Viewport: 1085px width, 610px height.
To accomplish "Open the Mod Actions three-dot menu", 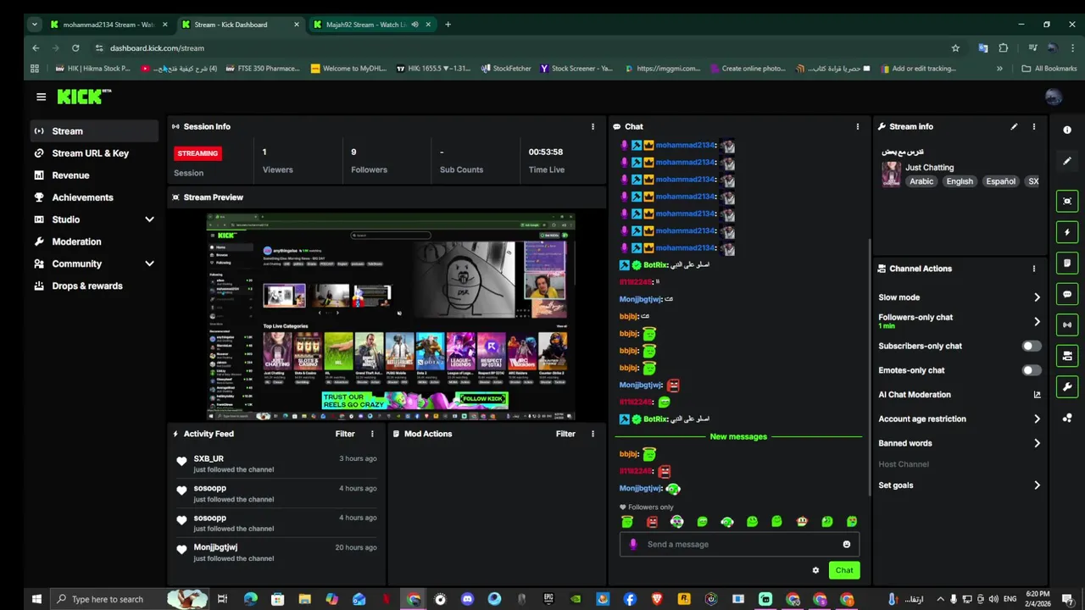I will click(x=593, y=434).
